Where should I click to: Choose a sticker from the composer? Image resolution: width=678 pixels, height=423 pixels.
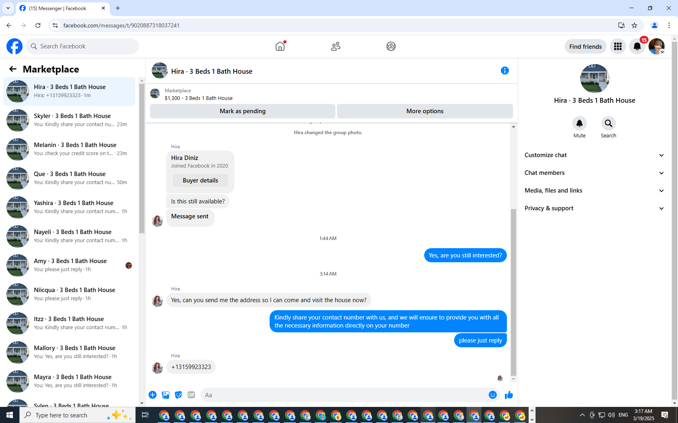[178, 395]
